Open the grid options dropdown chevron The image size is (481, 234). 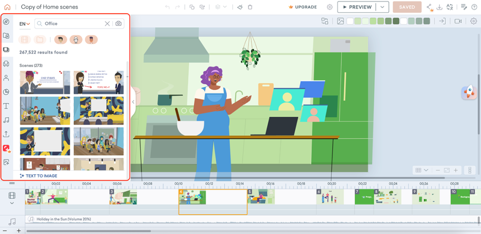pyautogui.click(x=426, y=170)
